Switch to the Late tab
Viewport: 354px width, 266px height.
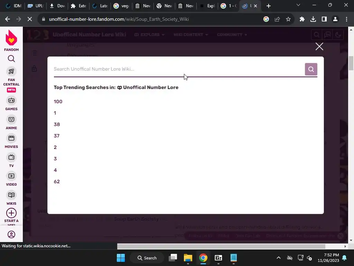coord(100,6)
